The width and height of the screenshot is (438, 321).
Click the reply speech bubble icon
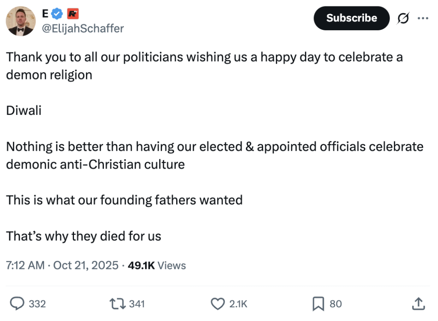click(x=17, y=303)
